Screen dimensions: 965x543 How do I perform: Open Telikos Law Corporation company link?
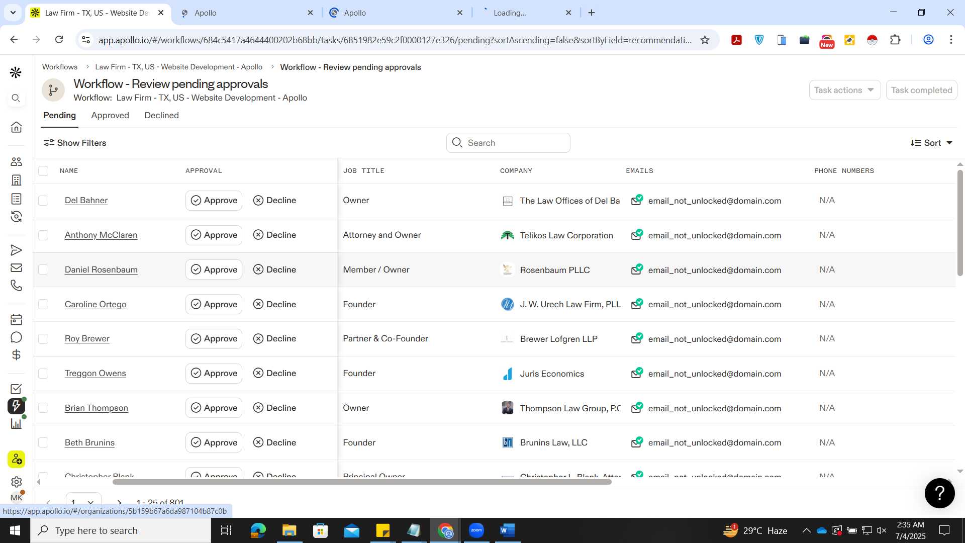click(566, 235)
